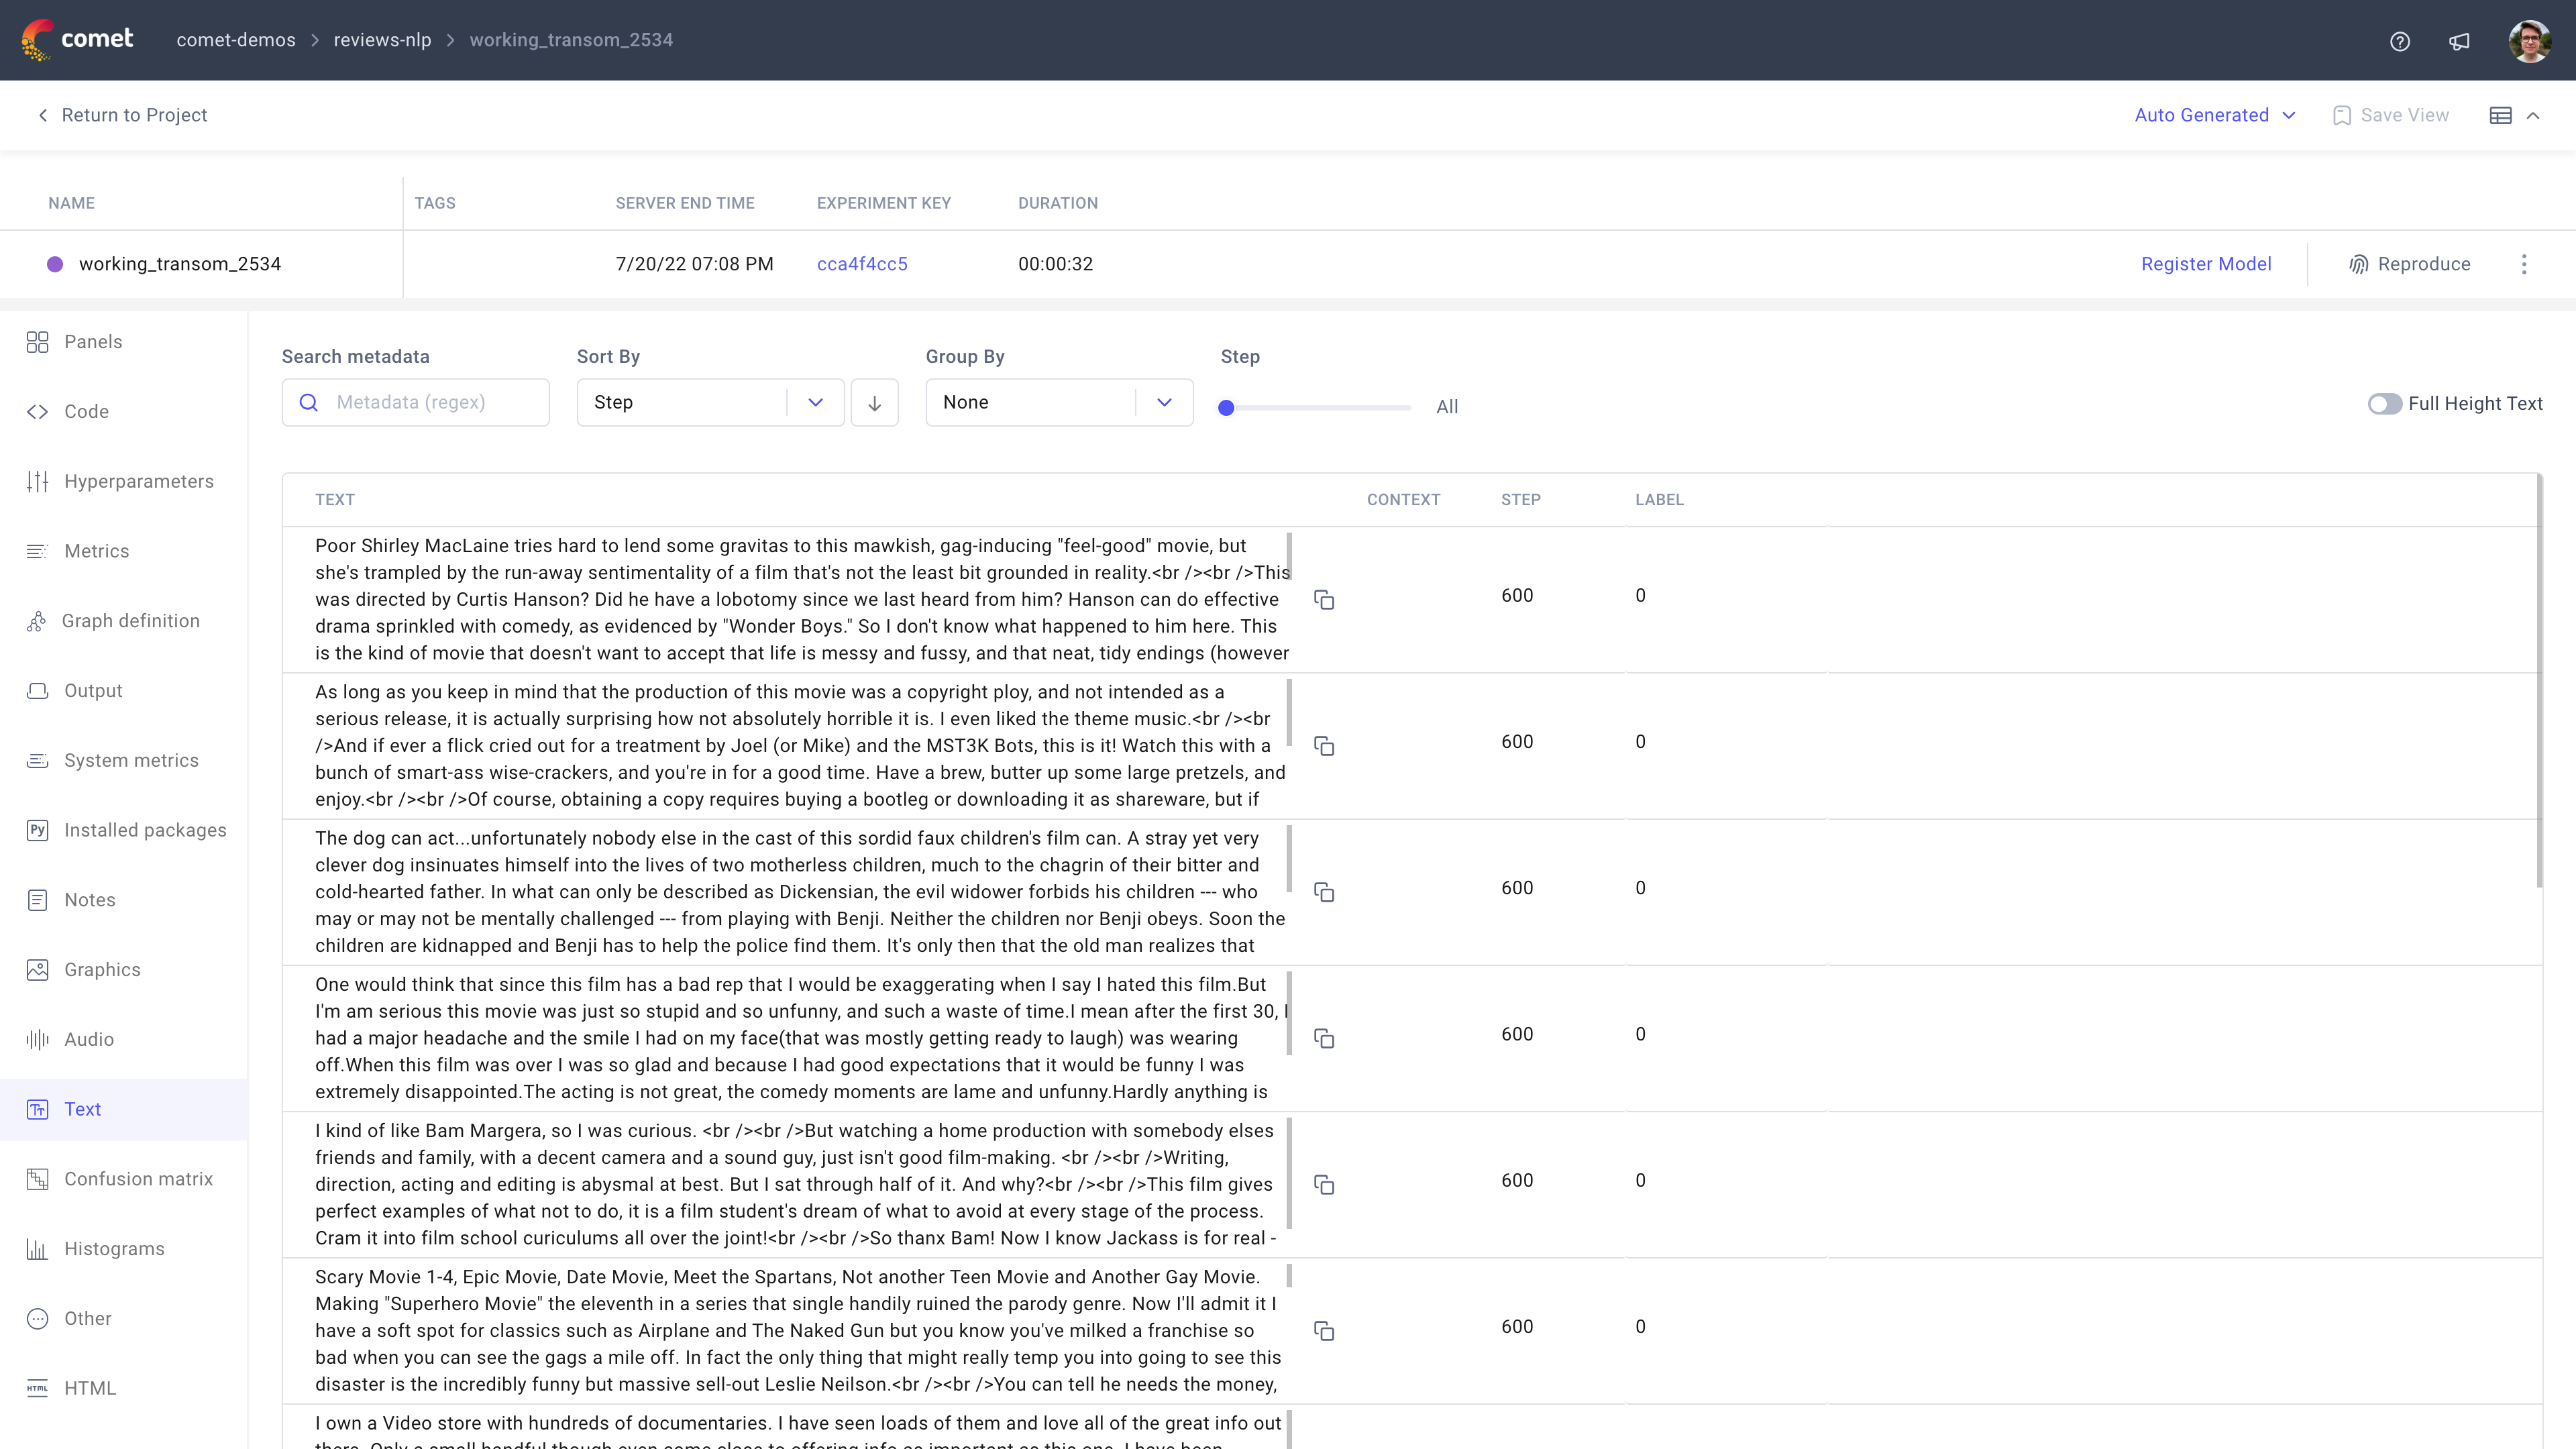Enable Full Height Text
This screenshot has width=2576, height=1449.
(2385, 404)
